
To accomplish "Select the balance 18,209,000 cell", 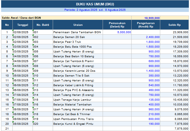I will (x=174, y=47).
